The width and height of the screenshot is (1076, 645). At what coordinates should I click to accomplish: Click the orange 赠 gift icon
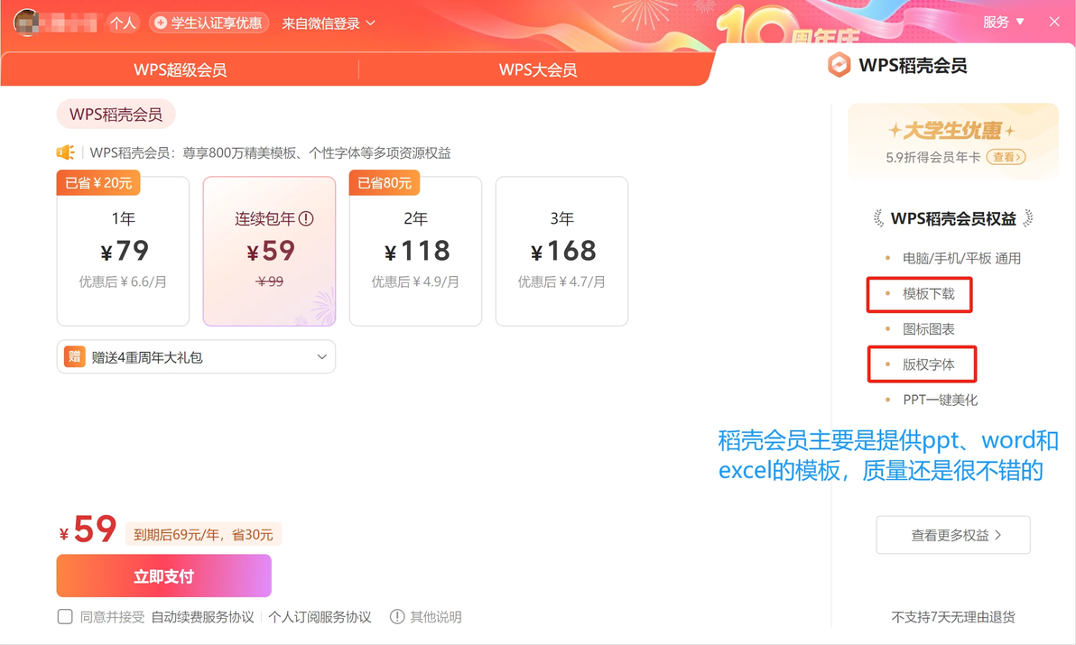(74, 356)
